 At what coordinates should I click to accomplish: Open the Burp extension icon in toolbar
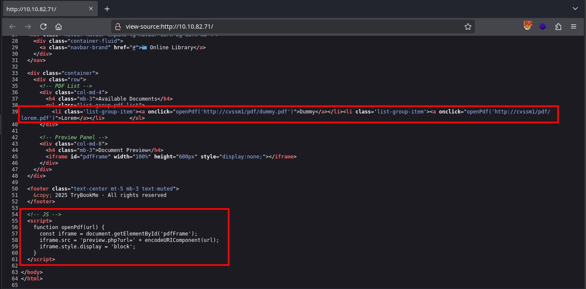(527, 26)
